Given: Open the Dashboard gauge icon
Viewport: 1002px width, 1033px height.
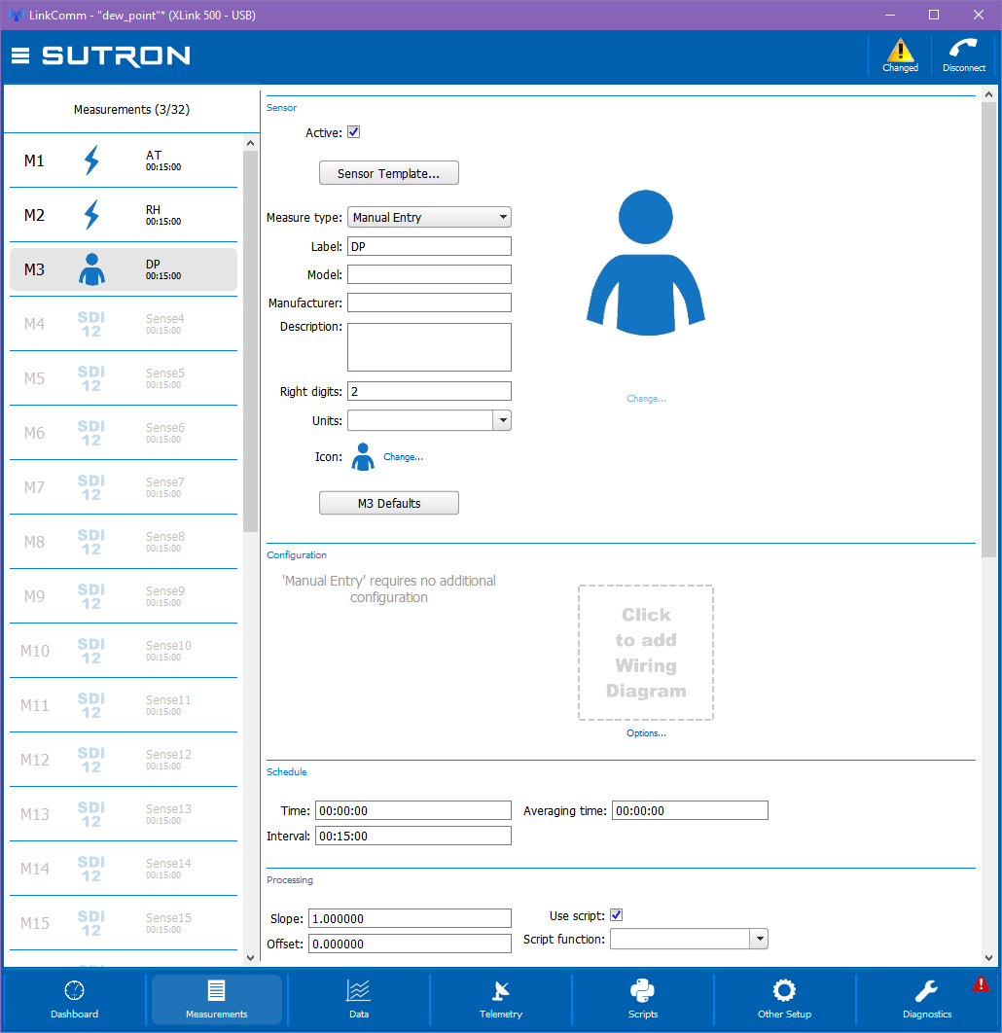Looking at the screenshot, I should pyautogui.click(x=75, y=990).
